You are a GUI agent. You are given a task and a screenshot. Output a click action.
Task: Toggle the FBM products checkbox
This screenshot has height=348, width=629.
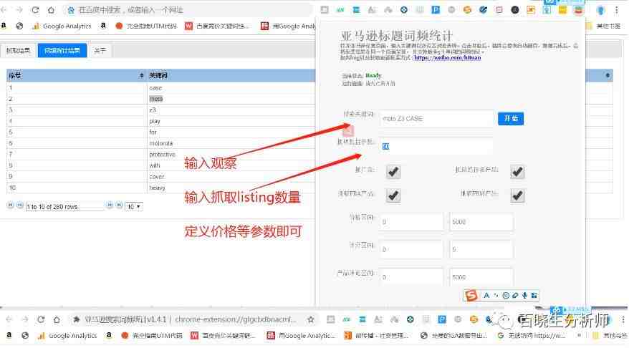517,195
